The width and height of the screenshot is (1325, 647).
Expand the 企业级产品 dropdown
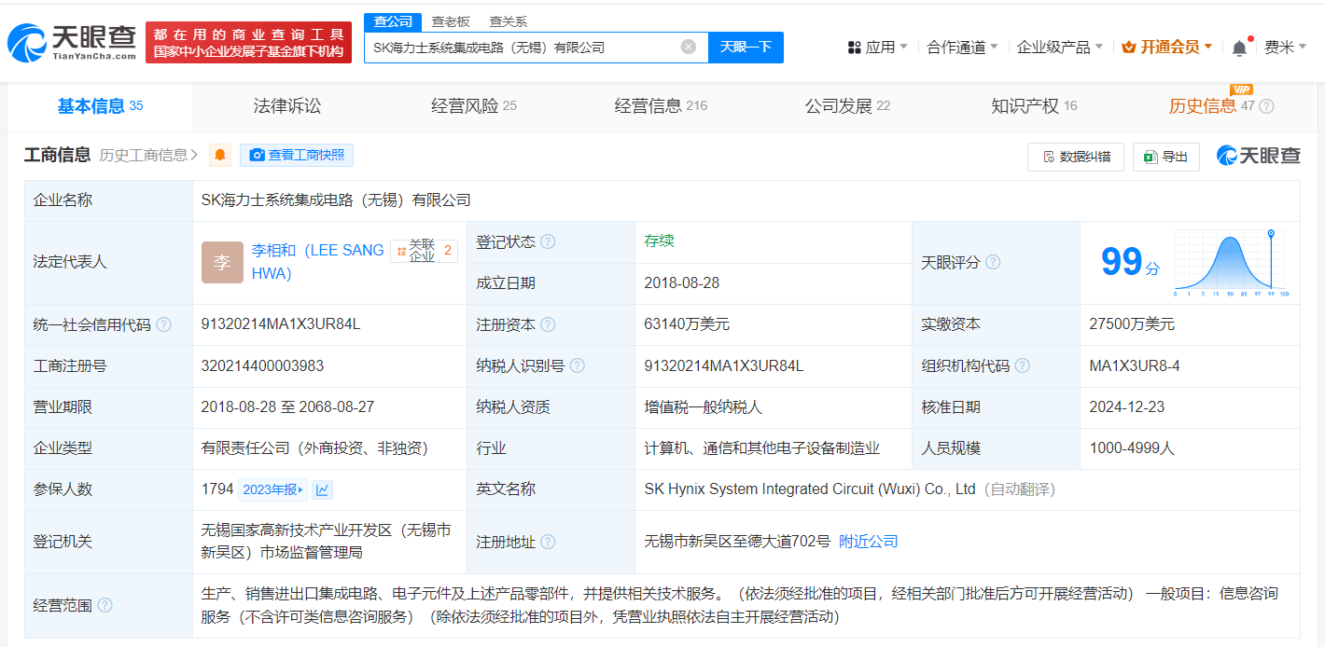tap(1059, 47)
